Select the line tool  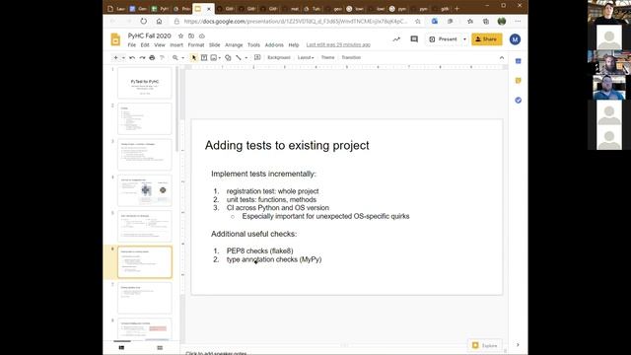click(239, 57)
